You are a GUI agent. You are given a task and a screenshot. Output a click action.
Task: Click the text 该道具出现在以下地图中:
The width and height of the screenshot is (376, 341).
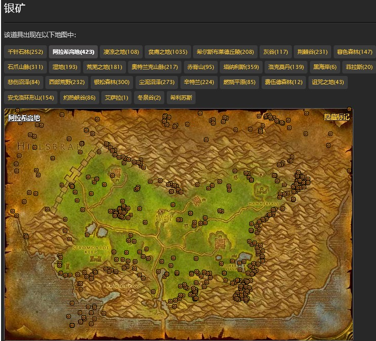[40, 35]
